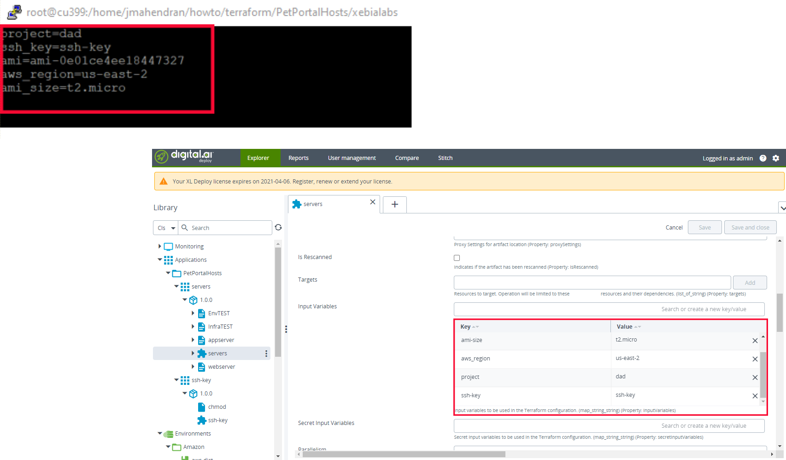Refresh the library tree
The height and width of the screenshot is (460, 786).
278,227
